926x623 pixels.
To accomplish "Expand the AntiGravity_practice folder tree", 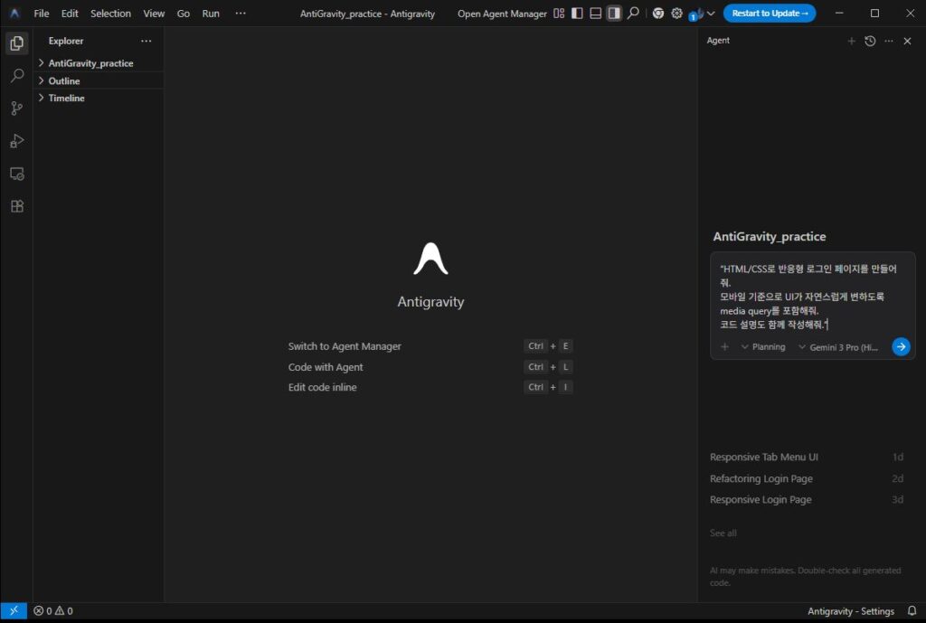I will (x=90, y=63).
